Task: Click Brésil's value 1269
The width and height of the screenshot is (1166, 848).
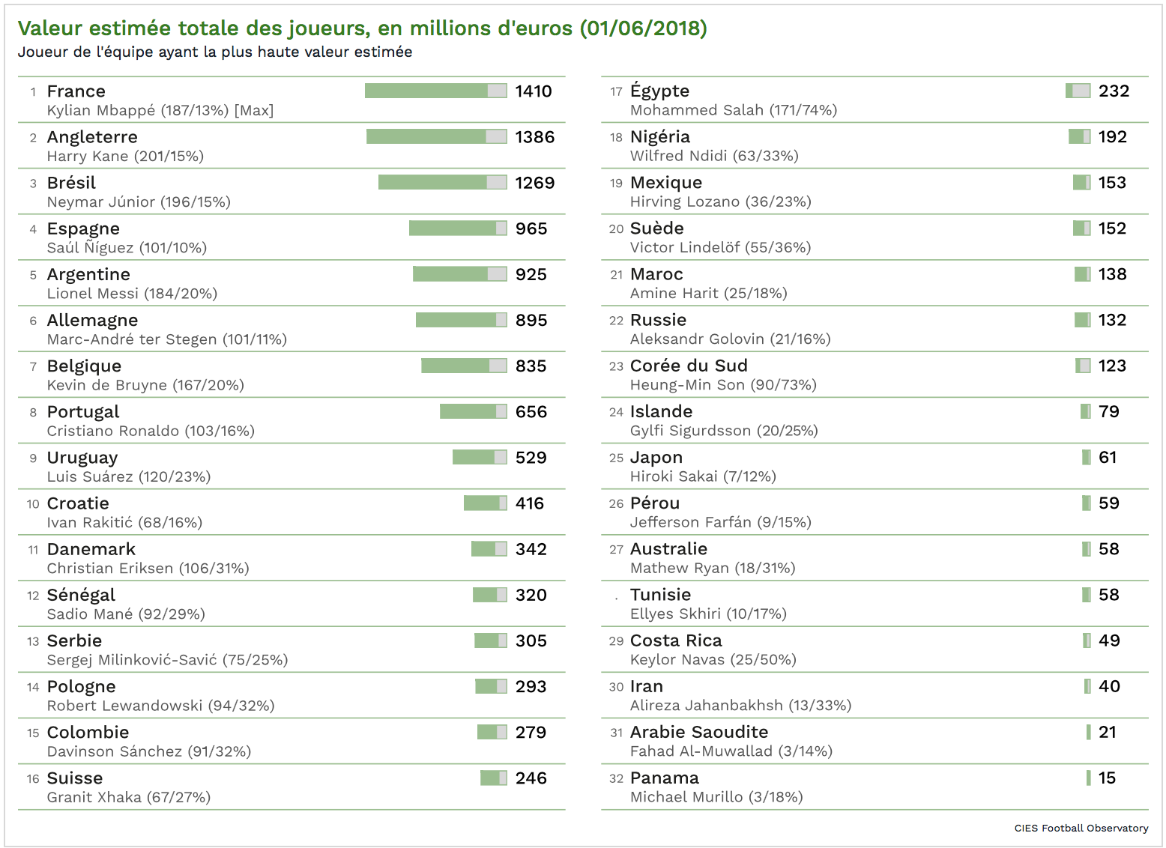Action: point(534,183)
